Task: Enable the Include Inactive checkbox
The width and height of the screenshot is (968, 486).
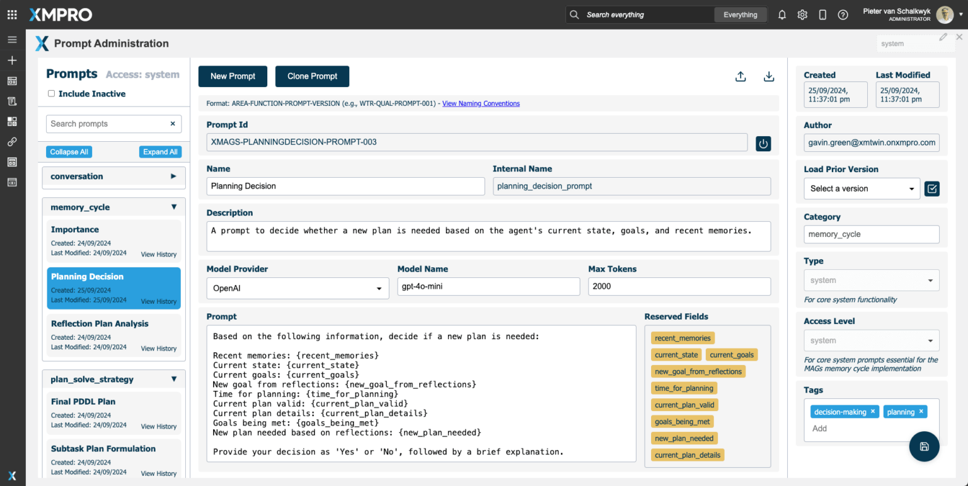Action: [x=52, y=94]
